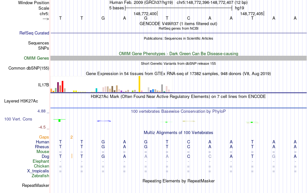The image size is (307, 193).
Task: Click the 100 Vert. Cons label
Action: 18,119
